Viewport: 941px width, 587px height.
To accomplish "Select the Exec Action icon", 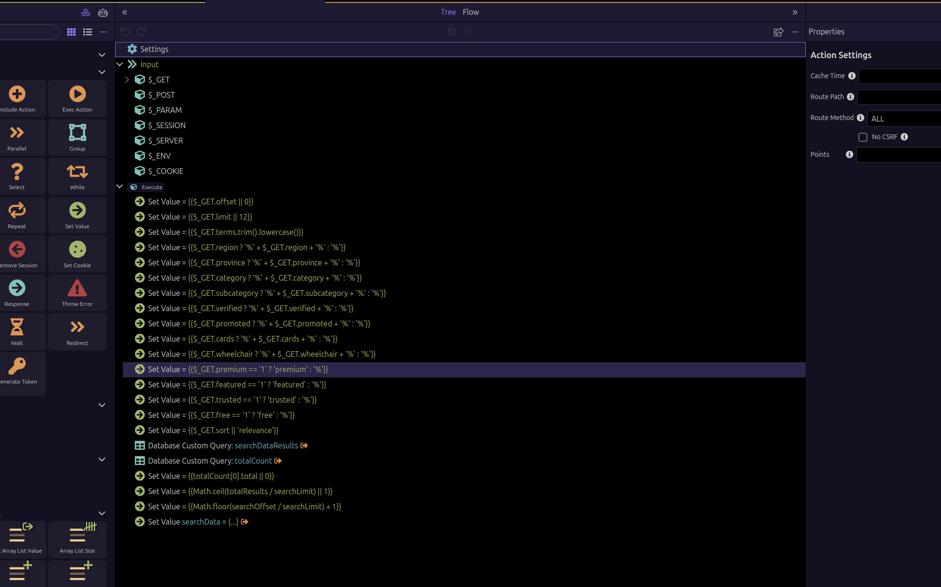I will pos(77,94).
